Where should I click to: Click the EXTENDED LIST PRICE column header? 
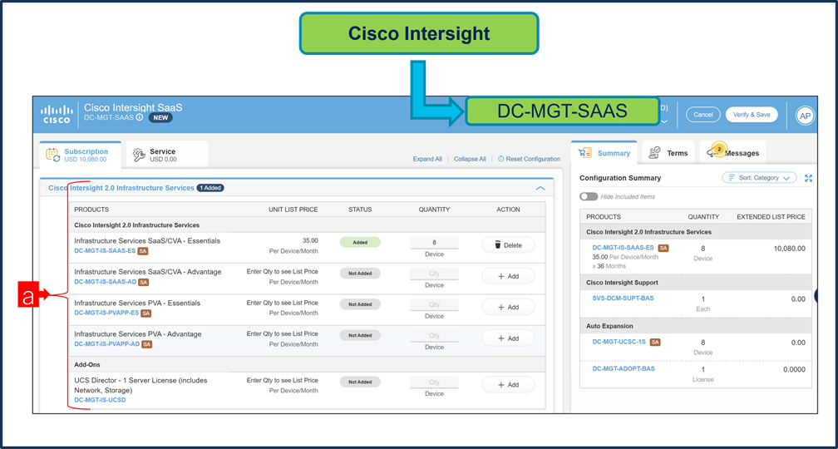[x=771, y=217]
